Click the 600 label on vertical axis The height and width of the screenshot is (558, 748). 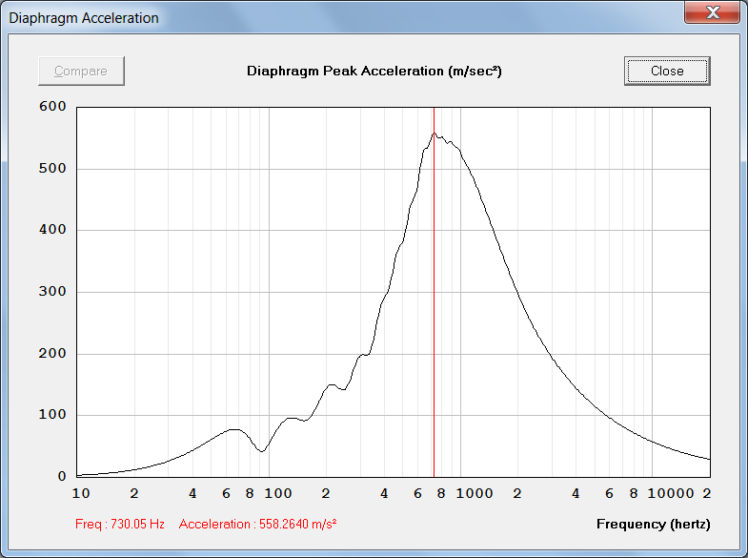pos(52,107)
